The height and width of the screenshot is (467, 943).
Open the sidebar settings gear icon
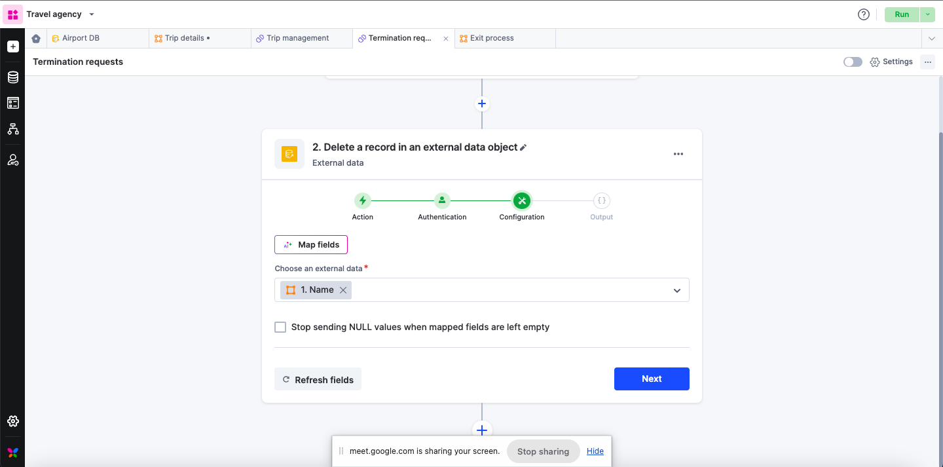click(x=13, y=421)
